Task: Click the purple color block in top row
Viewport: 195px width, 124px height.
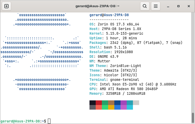Action: point(123,103)
